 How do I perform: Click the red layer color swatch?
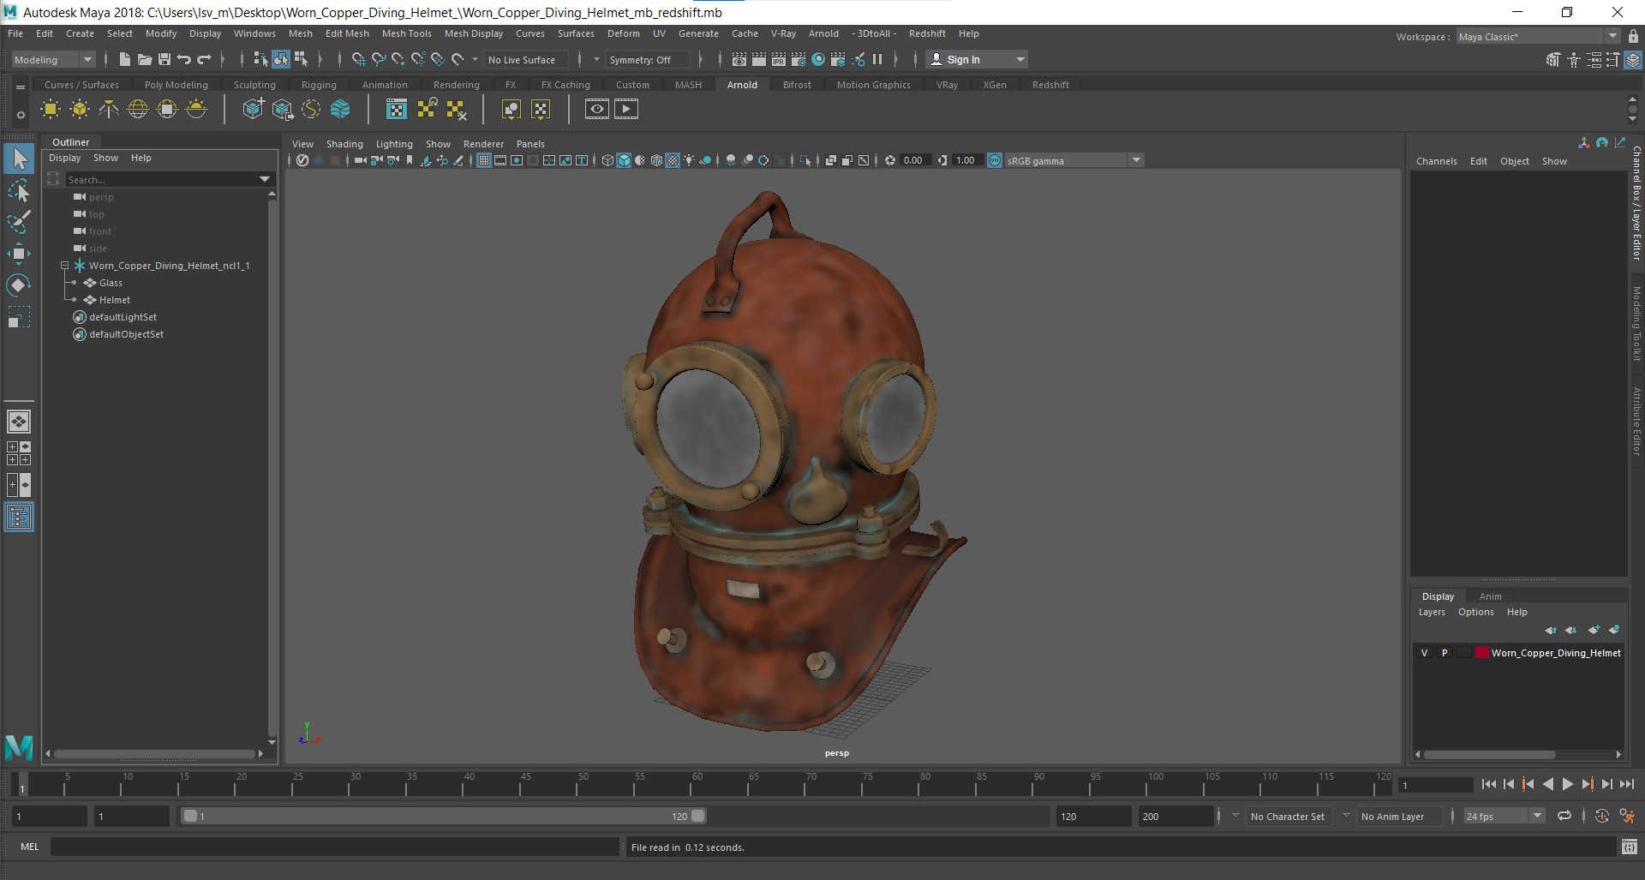[x=1481, y=653]
